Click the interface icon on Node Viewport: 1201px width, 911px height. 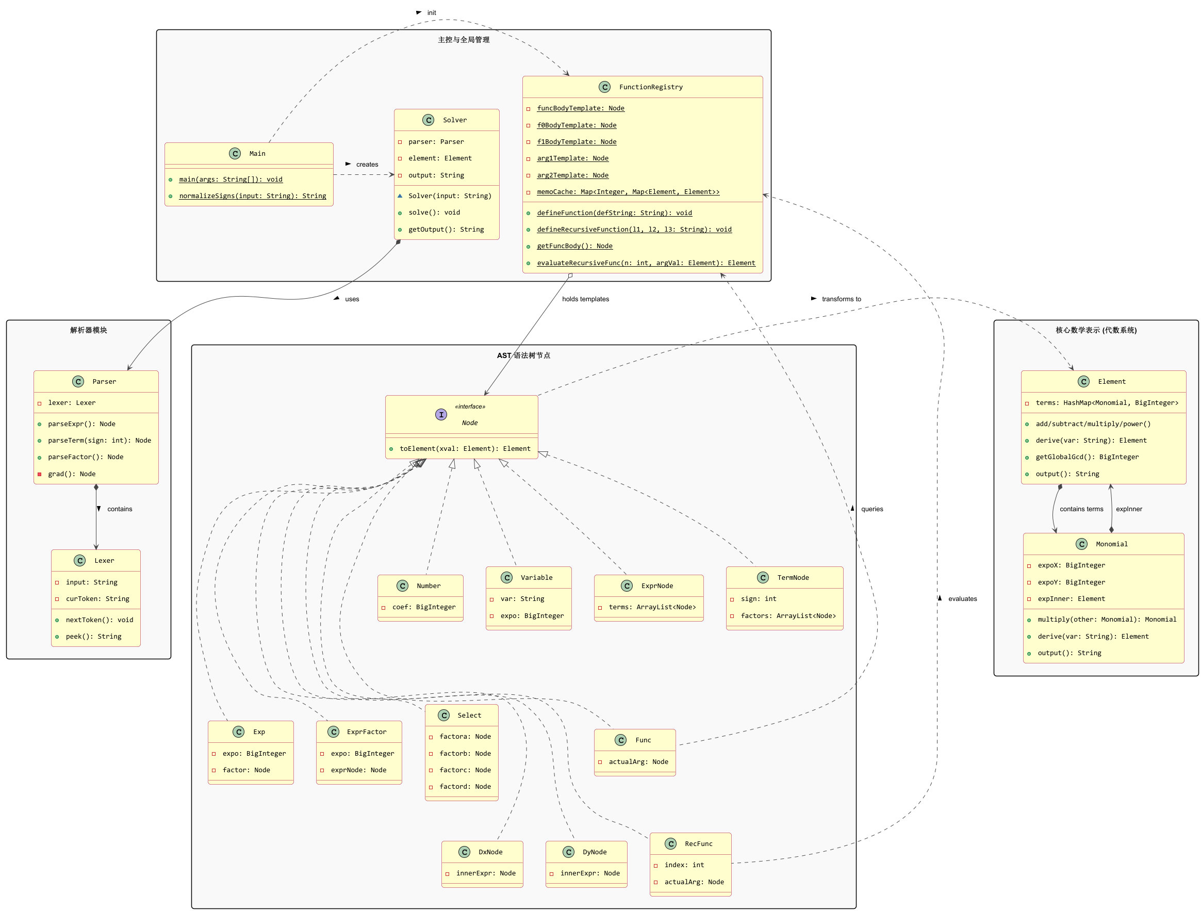[441, 414]
